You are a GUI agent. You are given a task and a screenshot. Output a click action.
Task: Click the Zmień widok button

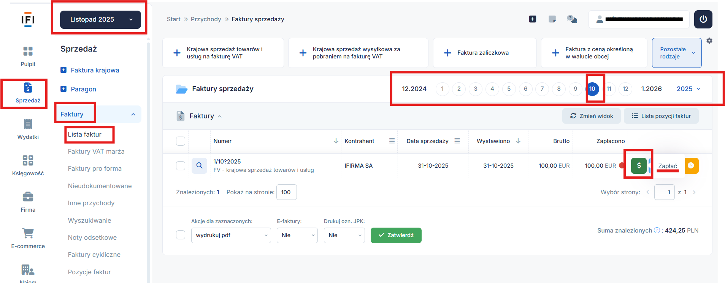[591, 116]
